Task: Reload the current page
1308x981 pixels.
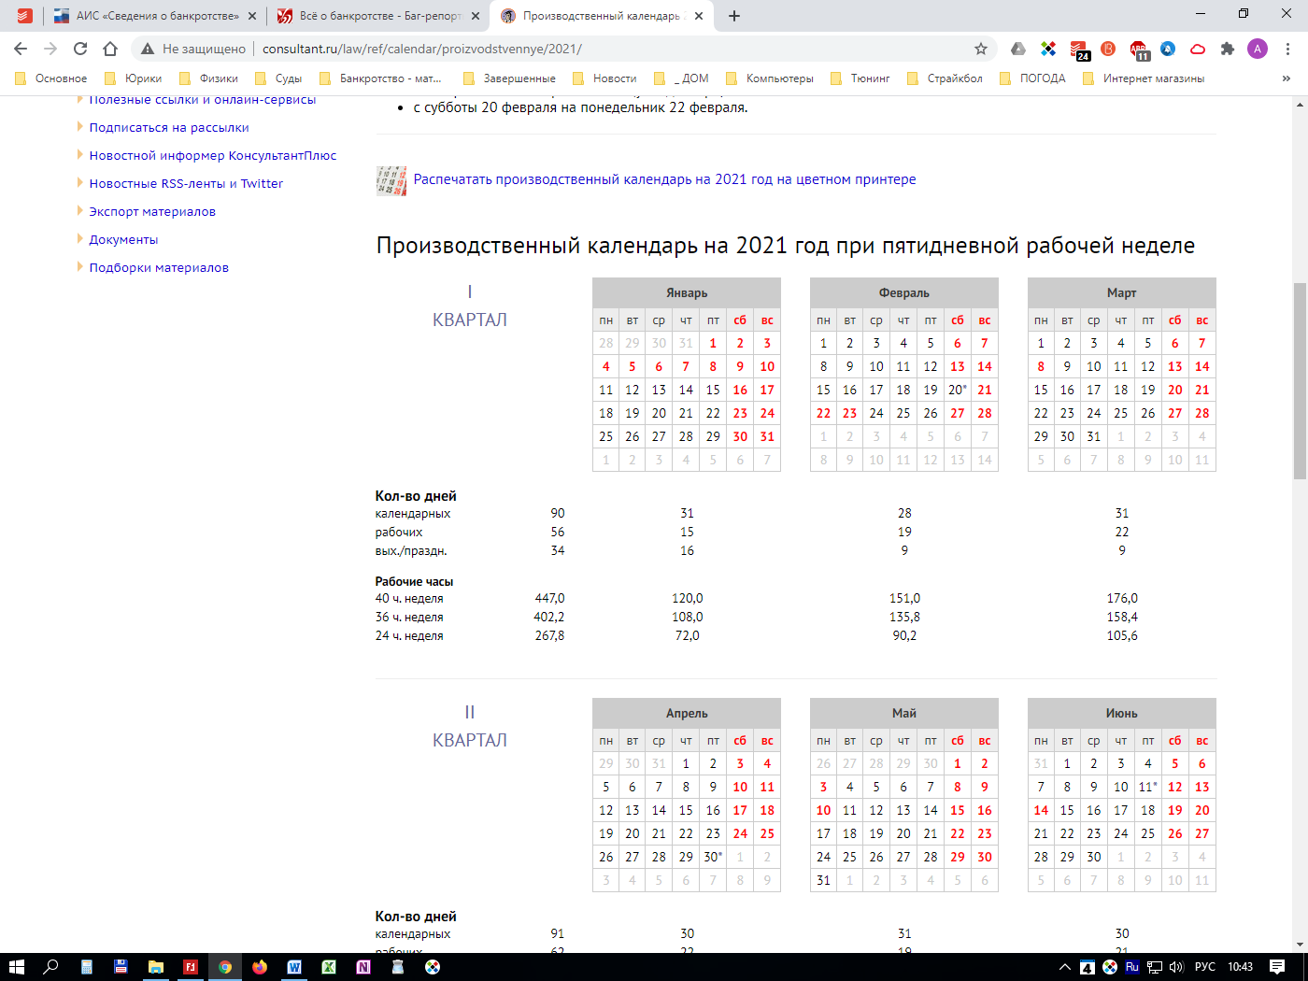Action: [80, 49]
